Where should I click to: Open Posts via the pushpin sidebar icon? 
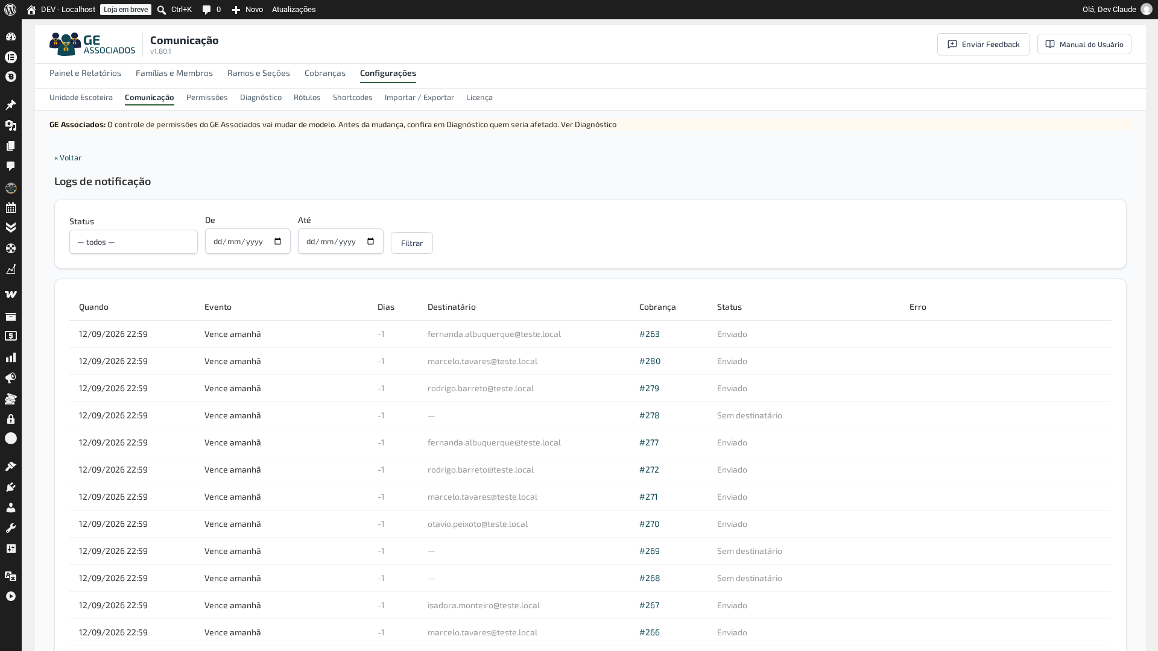click(x=11, y=105)
